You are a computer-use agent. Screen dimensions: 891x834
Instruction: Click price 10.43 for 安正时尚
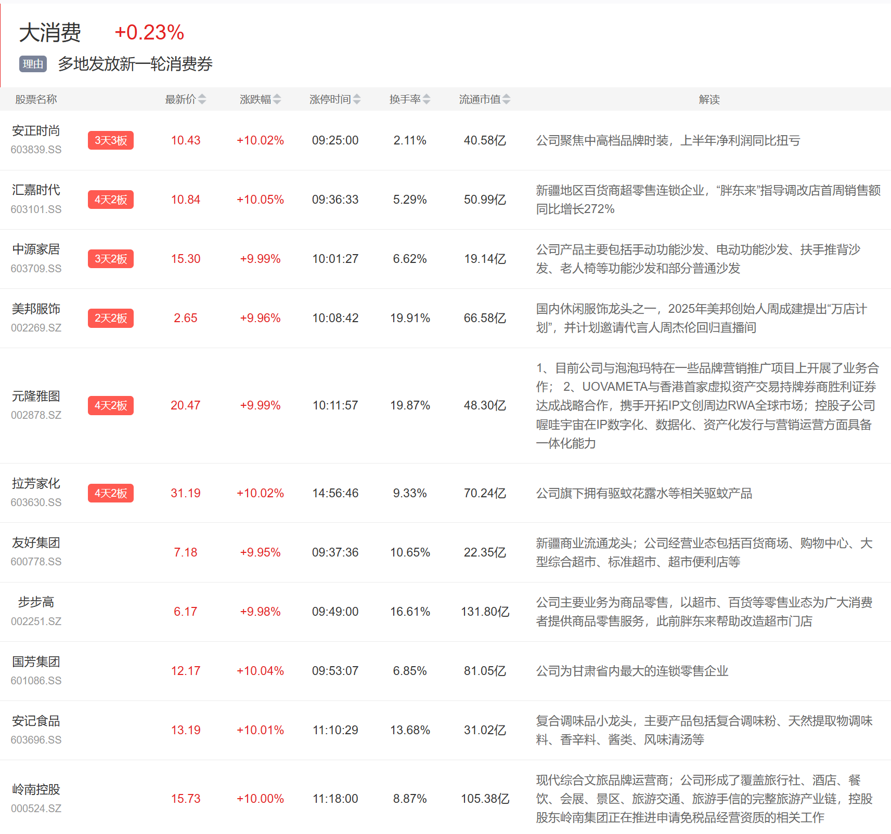(186, 140)
